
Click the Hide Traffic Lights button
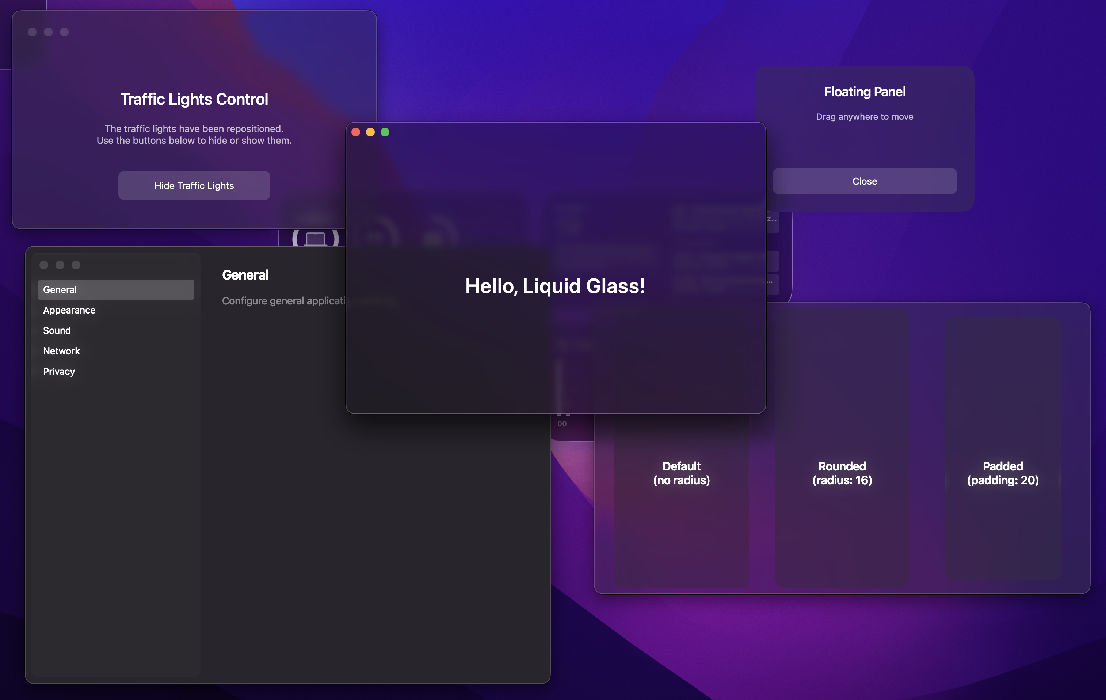pos(194,185)
